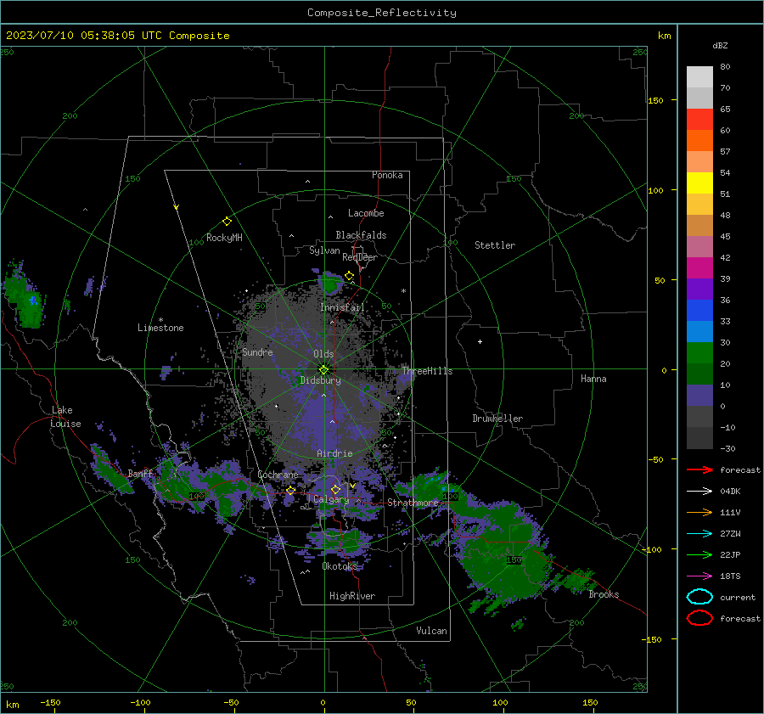764x714 pixels.
Task: Click the Cochrane town label
Action: point(278,475)
